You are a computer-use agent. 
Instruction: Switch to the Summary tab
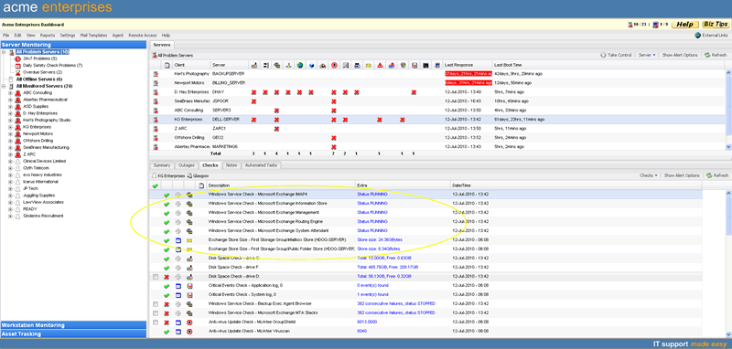pyautogui.click(x=162, y=165)
